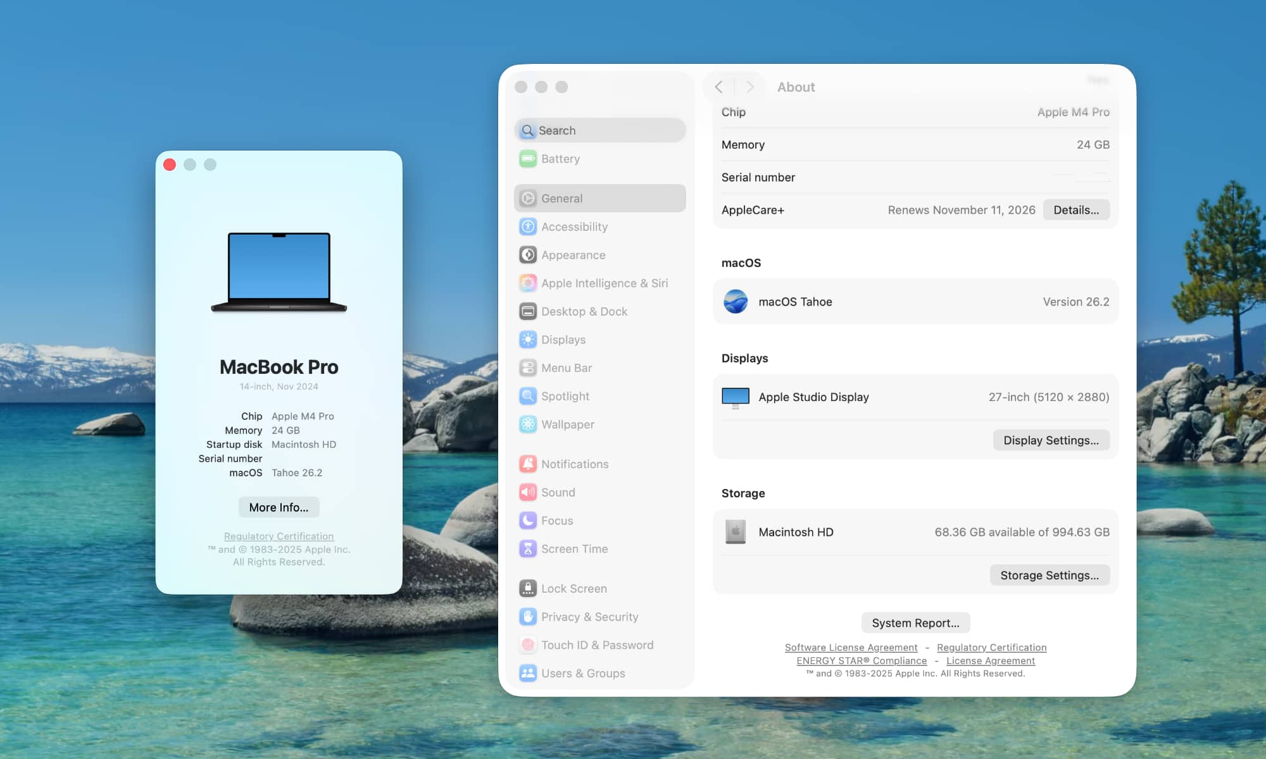Open the Software License Agreement link
Image resolution: width=1266 pixels, height=759 pixels.
coord(851,647)
